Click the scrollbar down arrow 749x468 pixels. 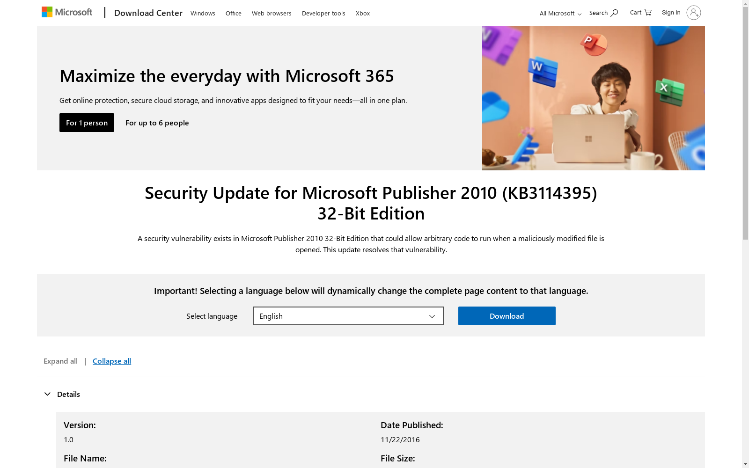[x=745, y=464]
